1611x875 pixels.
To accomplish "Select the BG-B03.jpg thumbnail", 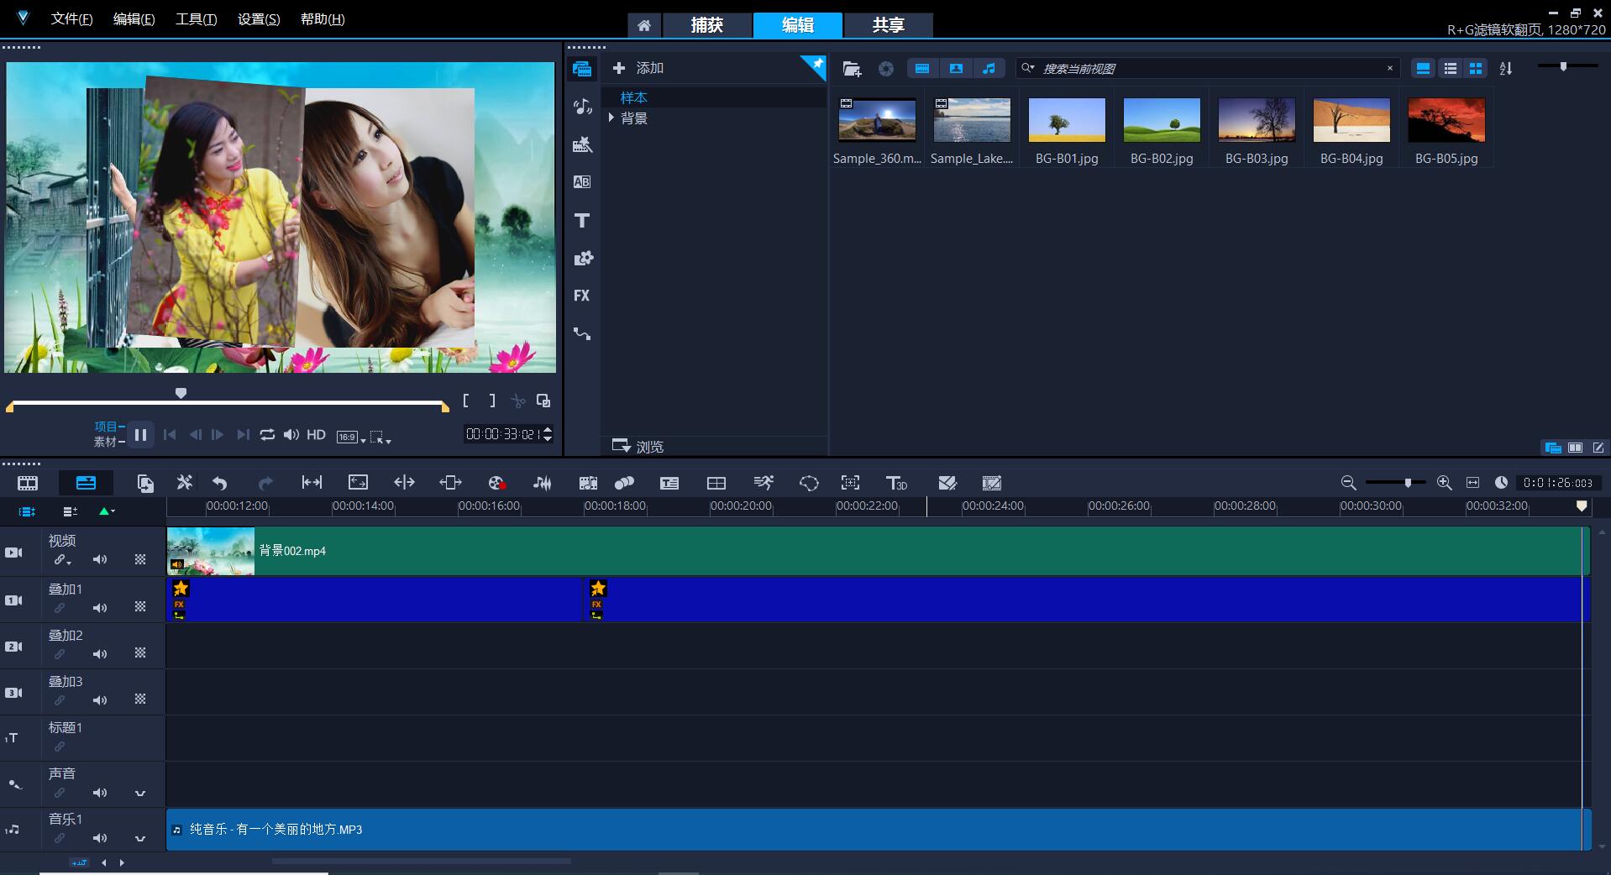I will point(1257,120).
